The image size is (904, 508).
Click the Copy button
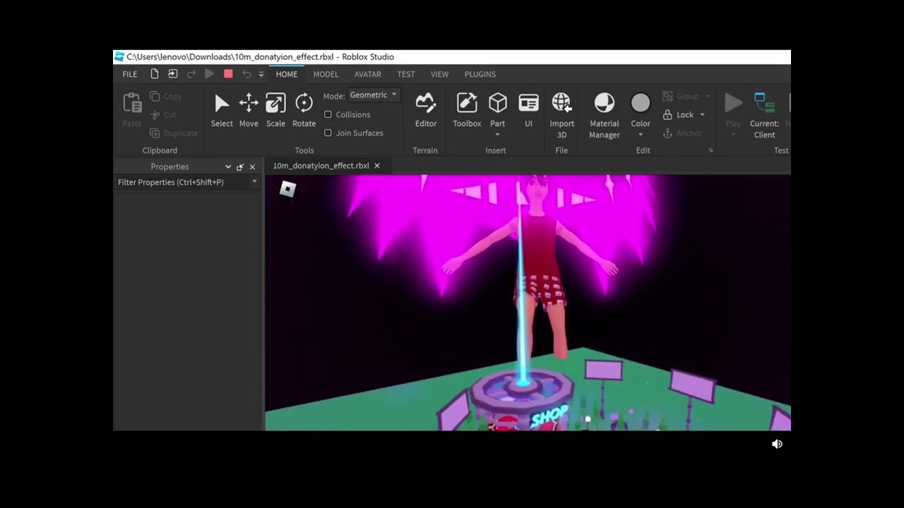(x=166, y=96)
